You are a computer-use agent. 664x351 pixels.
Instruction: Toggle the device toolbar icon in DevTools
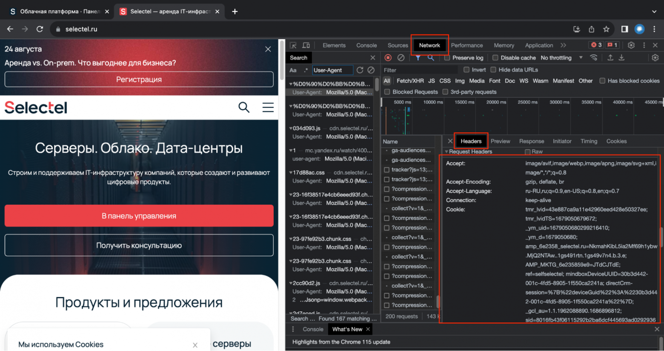pos(306,45)
